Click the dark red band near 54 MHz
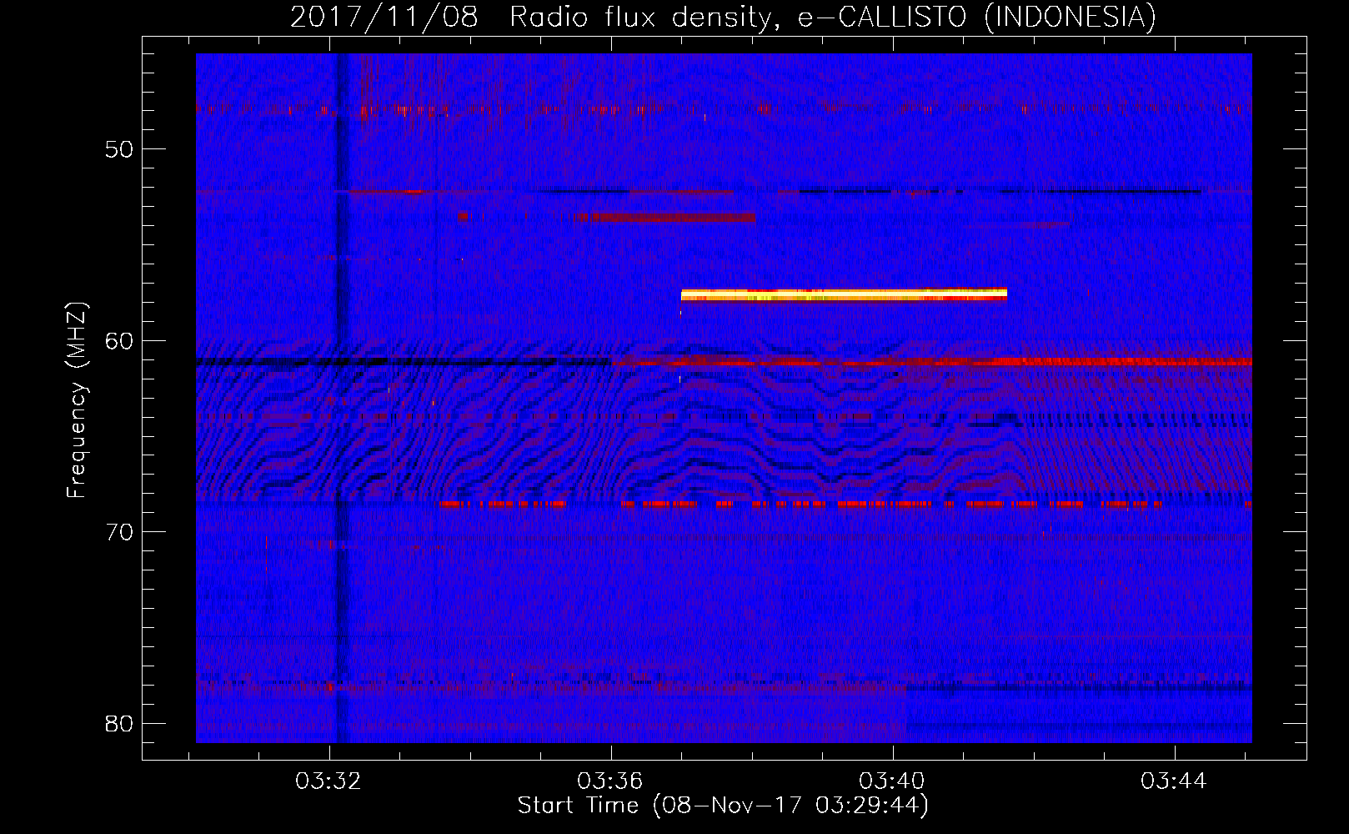This screenshot has width=1349, height=834. (664, 218)
